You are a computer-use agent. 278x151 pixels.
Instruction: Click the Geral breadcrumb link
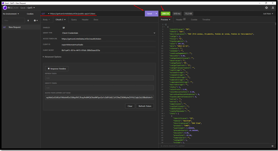coord(23,8)
